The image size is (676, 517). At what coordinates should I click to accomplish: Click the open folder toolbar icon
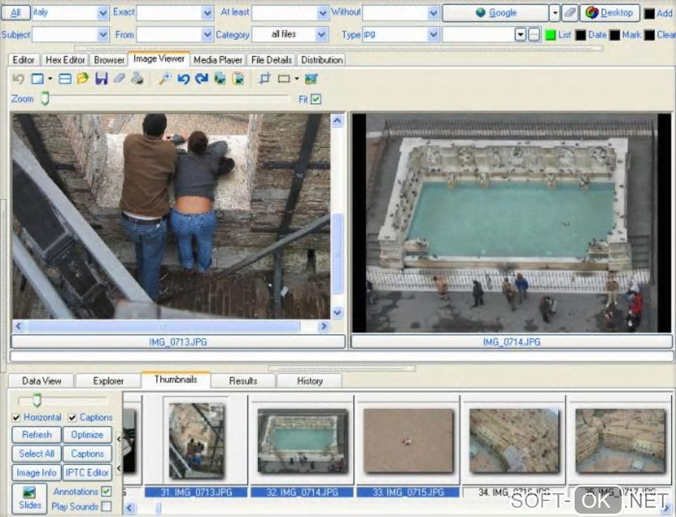[83, 79]
